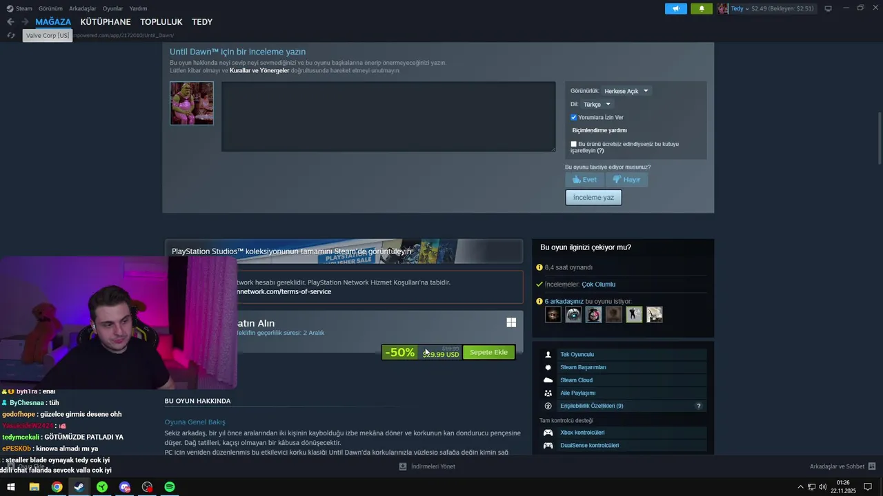This screenshot has height=496, width=883.
Task: Click the accessibility icon beside Erişilebilirlik Özellikleri
Action: [x=548, y=406]
